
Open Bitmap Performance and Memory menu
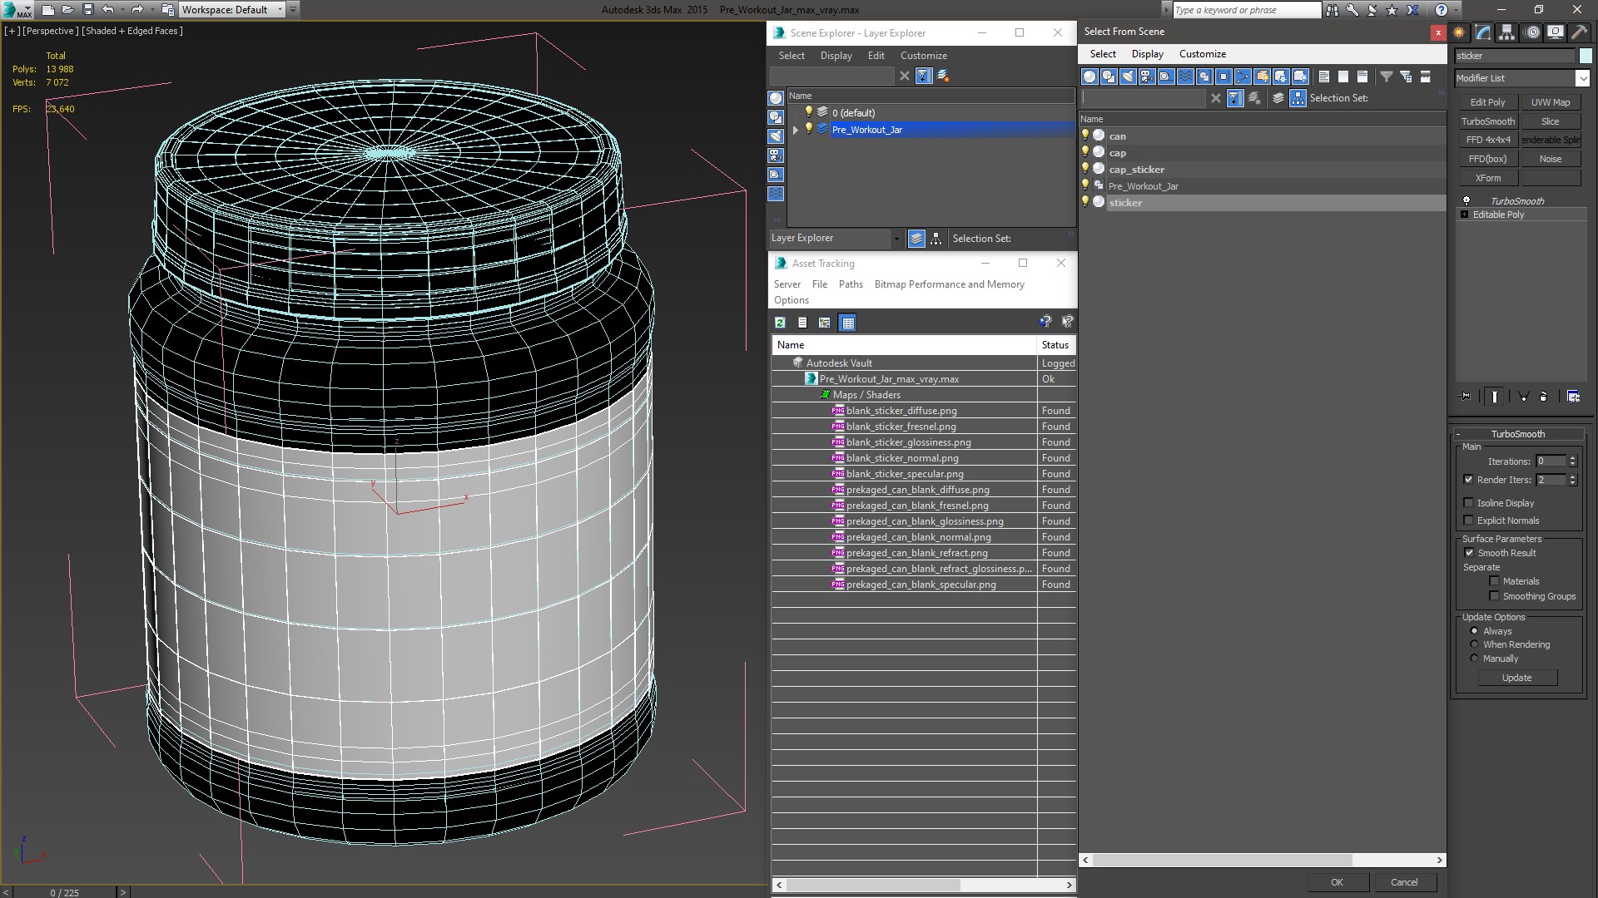[x=949, y=284]
